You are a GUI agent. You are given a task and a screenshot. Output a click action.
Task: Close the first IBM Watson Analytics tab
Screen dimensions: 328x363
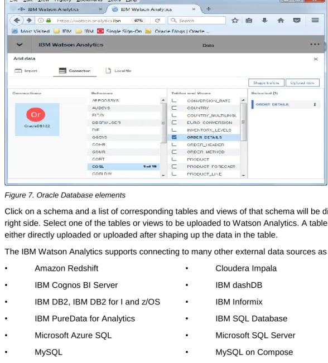coord(100,9)
